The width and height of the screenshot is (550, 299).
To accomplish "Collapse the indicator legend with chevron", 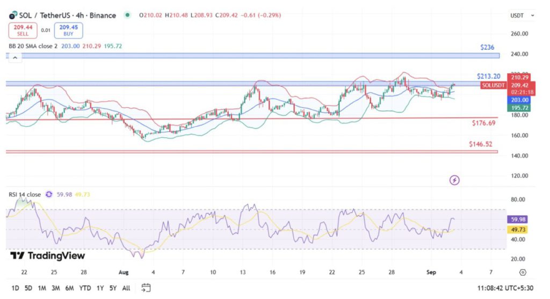I will coord(15,57).
